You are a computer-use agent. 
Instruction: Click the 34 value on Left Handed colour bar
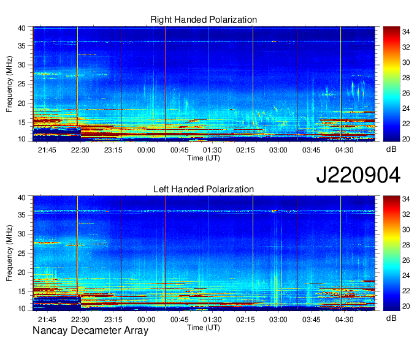406,199
